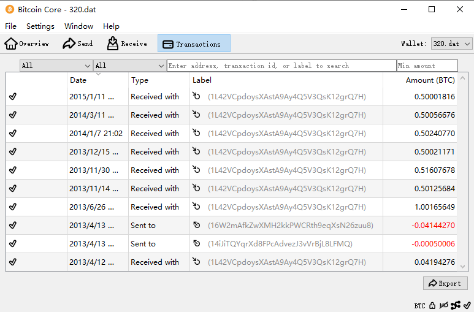Click the Export button

445,283
